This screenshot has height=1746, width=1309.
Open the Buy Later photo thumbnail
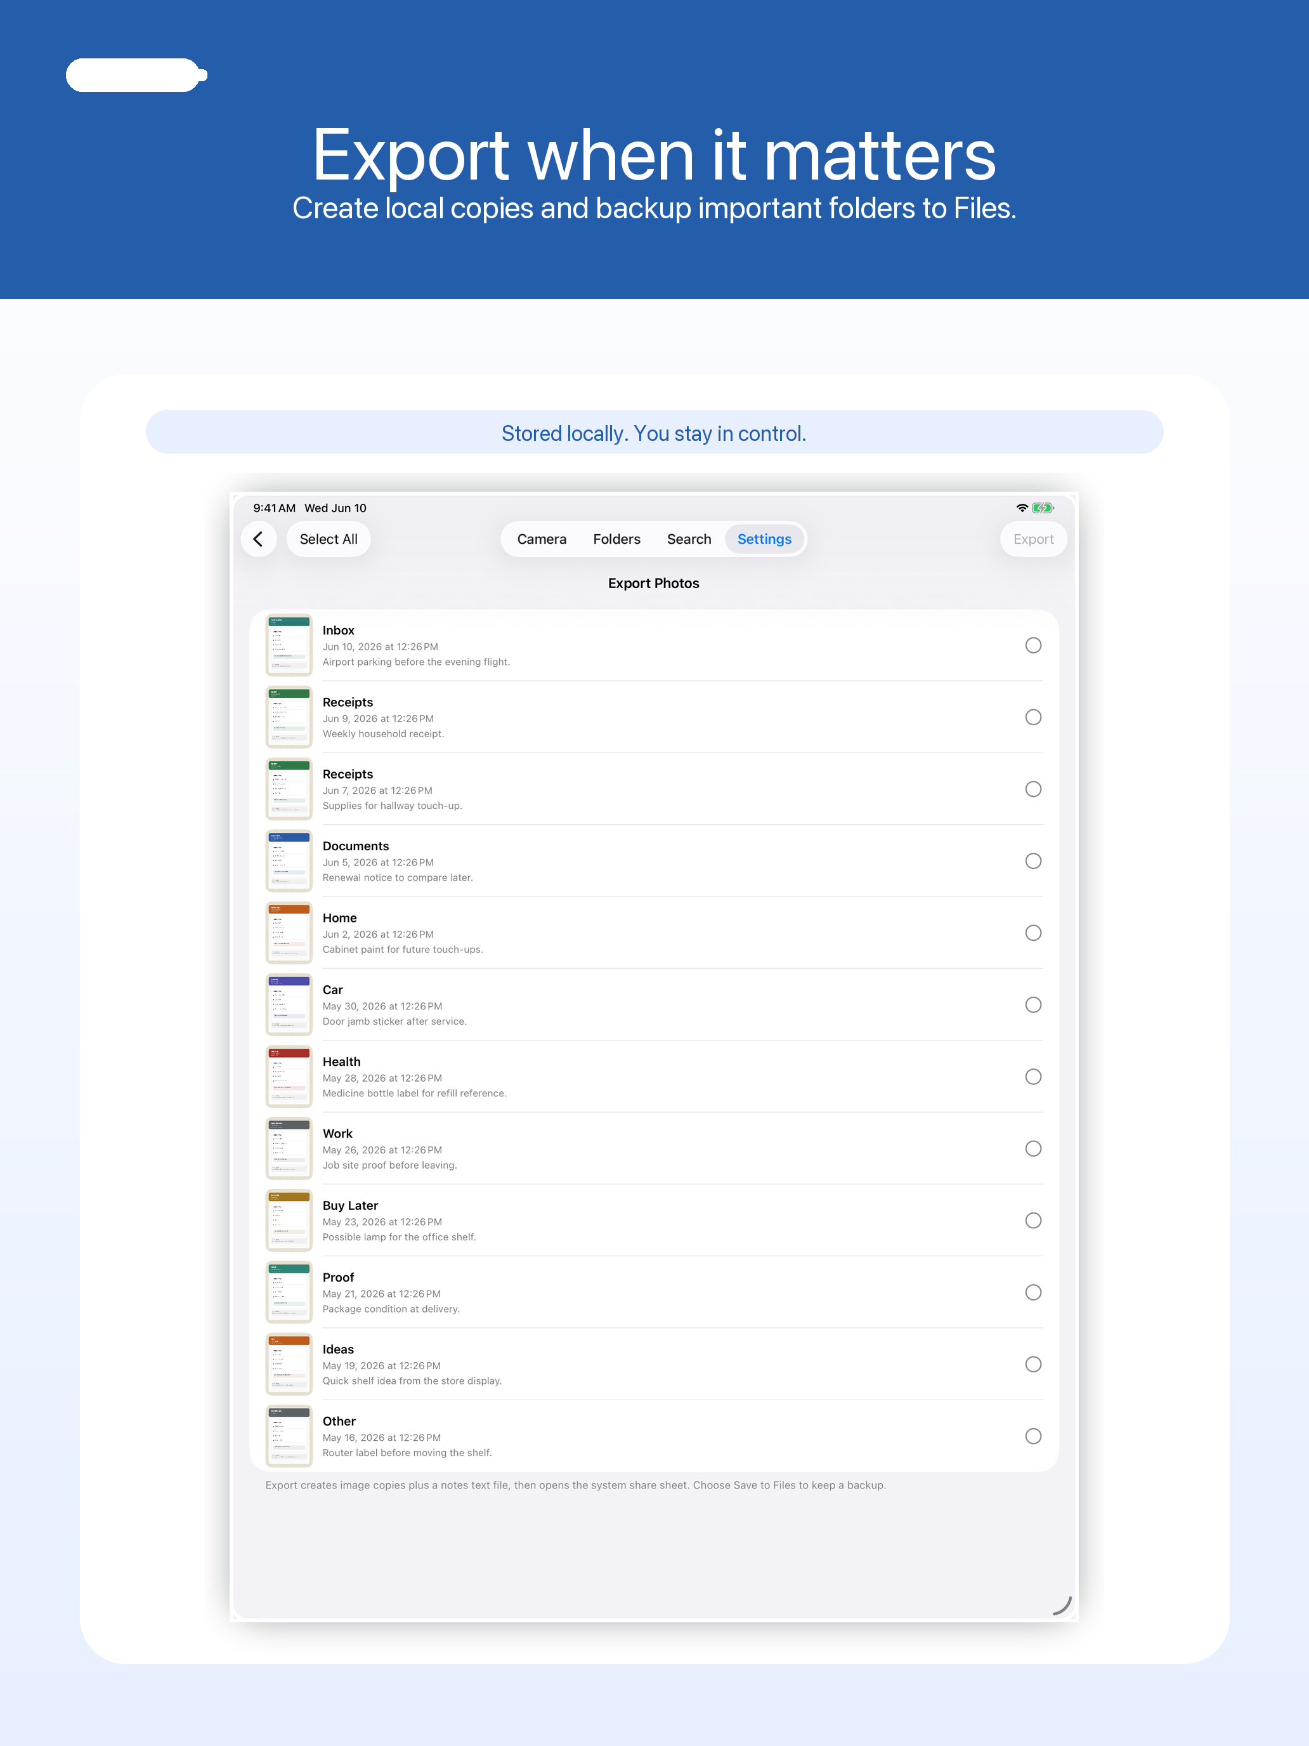[x=289, y=1219]
